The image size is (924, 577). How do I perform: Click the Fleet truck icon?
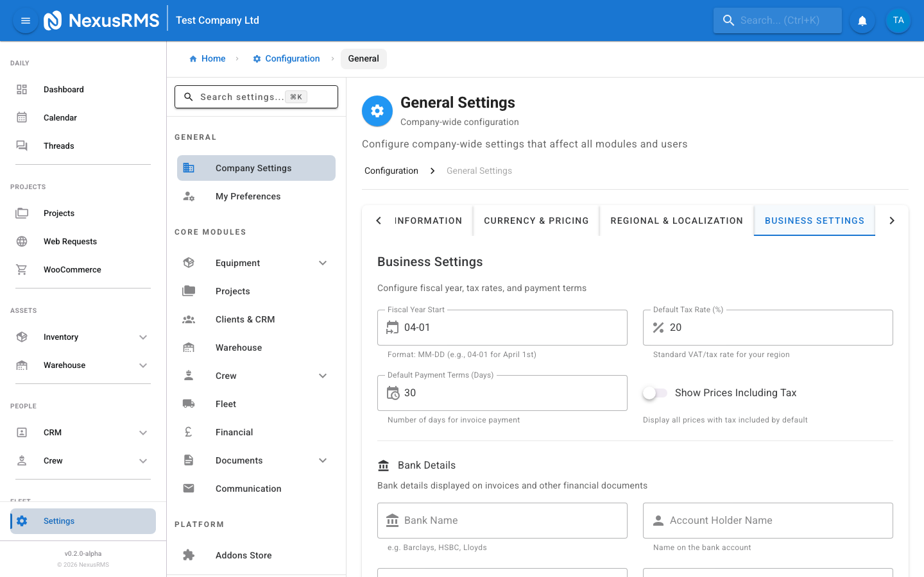pyautogui.click(x=188, y=403)
